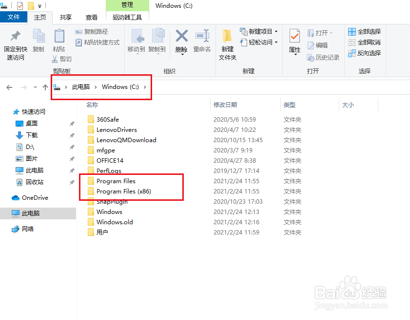
Task: Click 此电脑 in the address bar
Action: pos(81,87)
